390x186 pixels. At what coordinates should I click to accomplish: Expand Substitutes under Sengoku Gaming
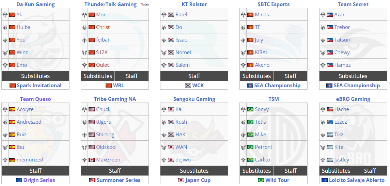pos(194,171)
